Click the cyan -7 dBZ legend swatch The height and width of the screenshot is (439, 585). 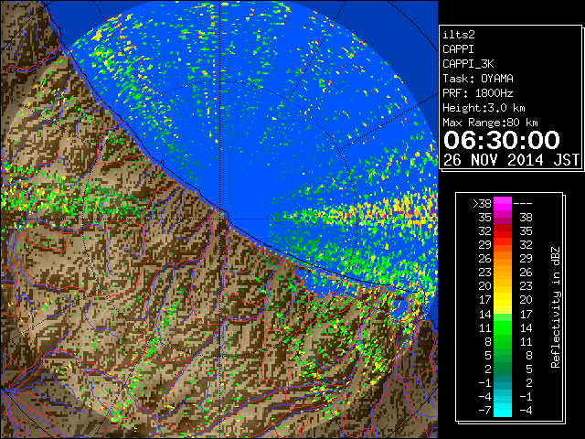503,411
